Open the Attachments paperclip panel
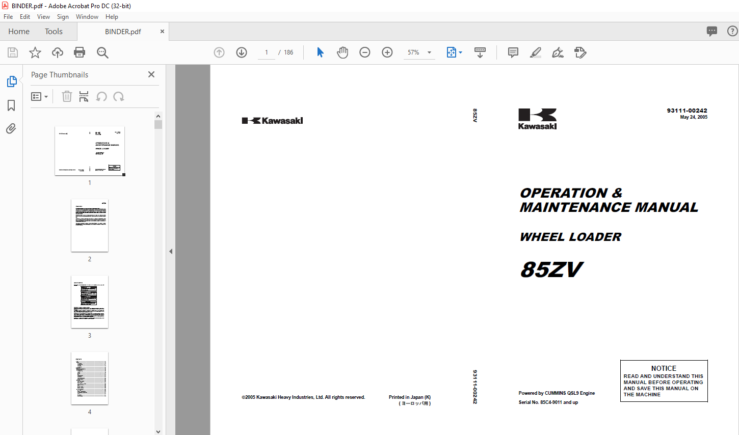The height and width of the screenshot is (435, 739). coord(11,128)
